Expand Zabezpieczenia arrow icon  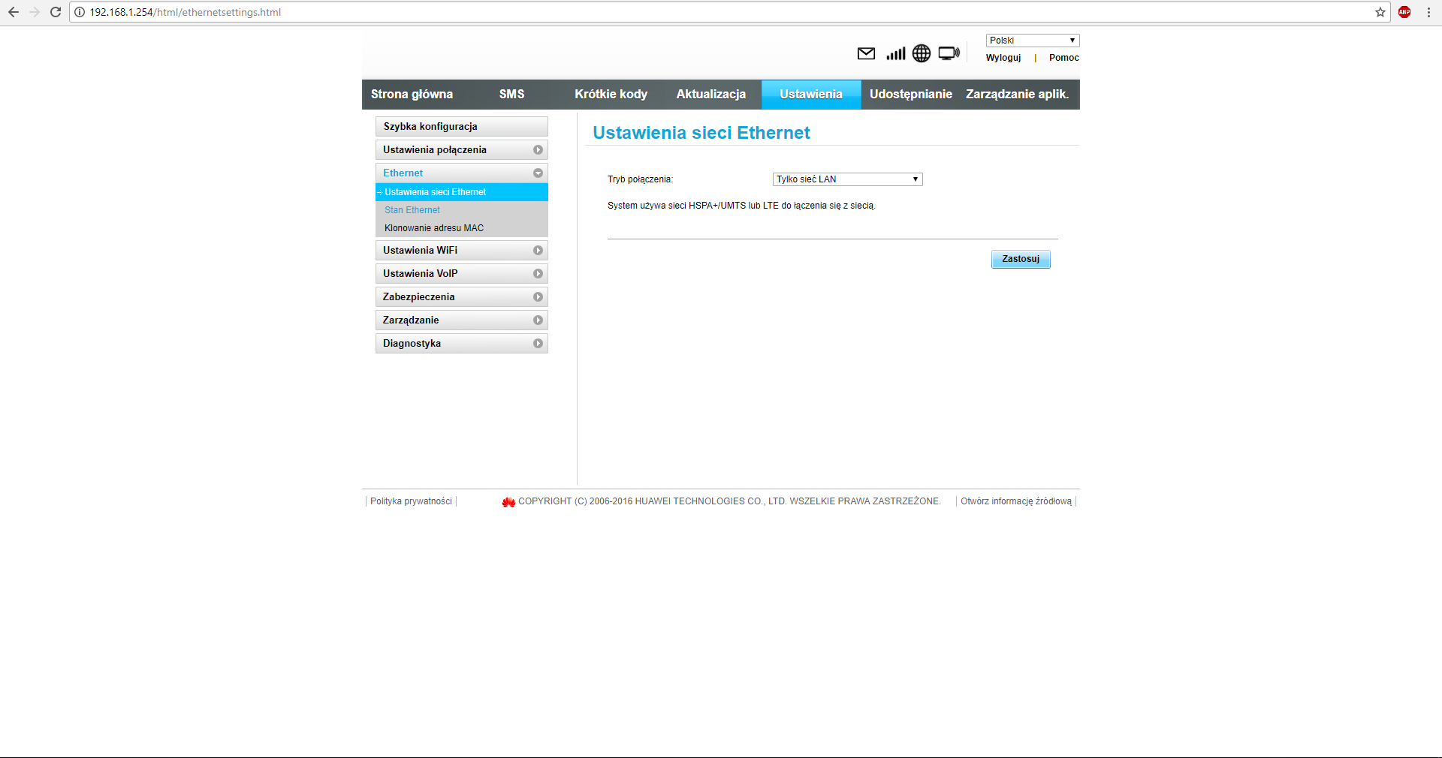[x=538, y=297]
